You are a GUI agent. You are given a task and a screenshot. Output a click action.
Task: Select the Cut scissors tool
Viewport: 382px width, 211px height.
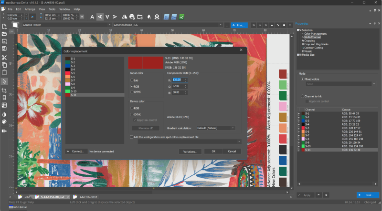tap(4, 57)
